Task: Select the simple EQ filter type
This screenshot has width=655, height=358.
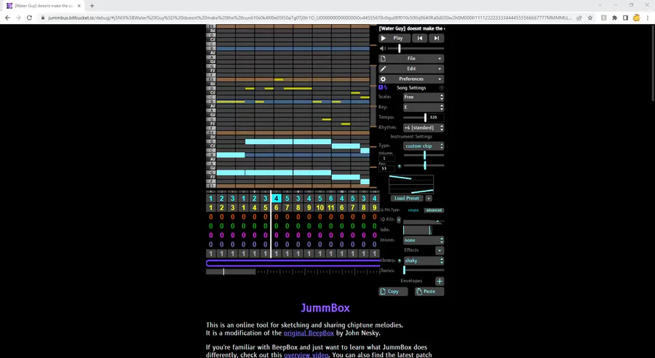Action: [413, 210]
